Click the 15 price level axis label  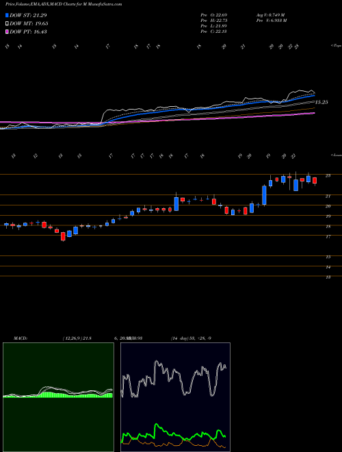coord(328,257)
